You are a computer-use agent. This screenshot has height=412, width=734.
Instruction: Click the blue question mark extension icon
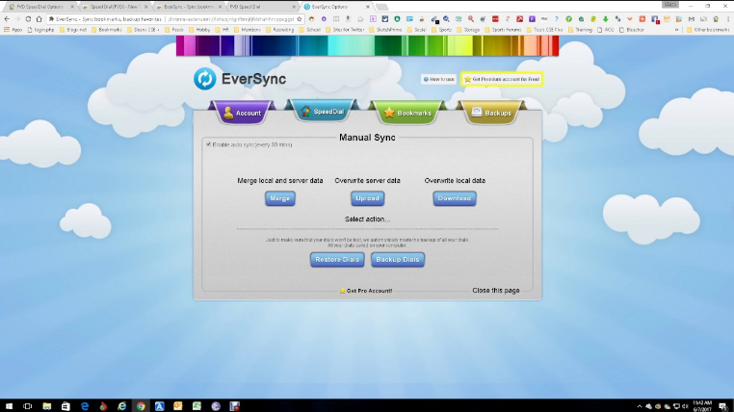coord(556,19)
